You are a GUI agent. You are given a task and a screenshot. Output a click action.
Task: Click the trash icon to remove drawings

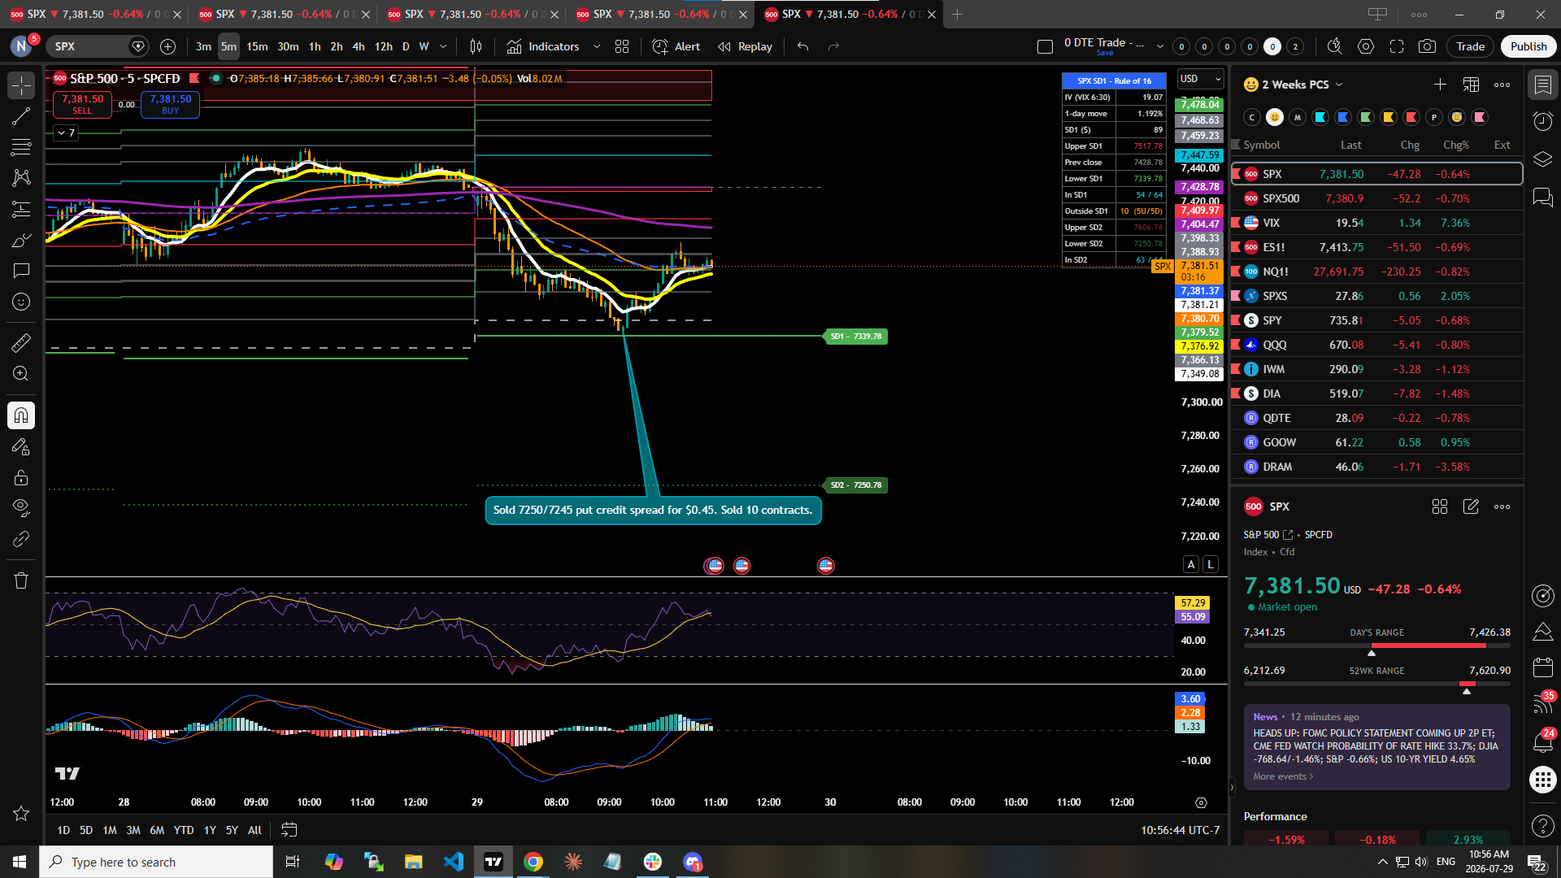21,580
